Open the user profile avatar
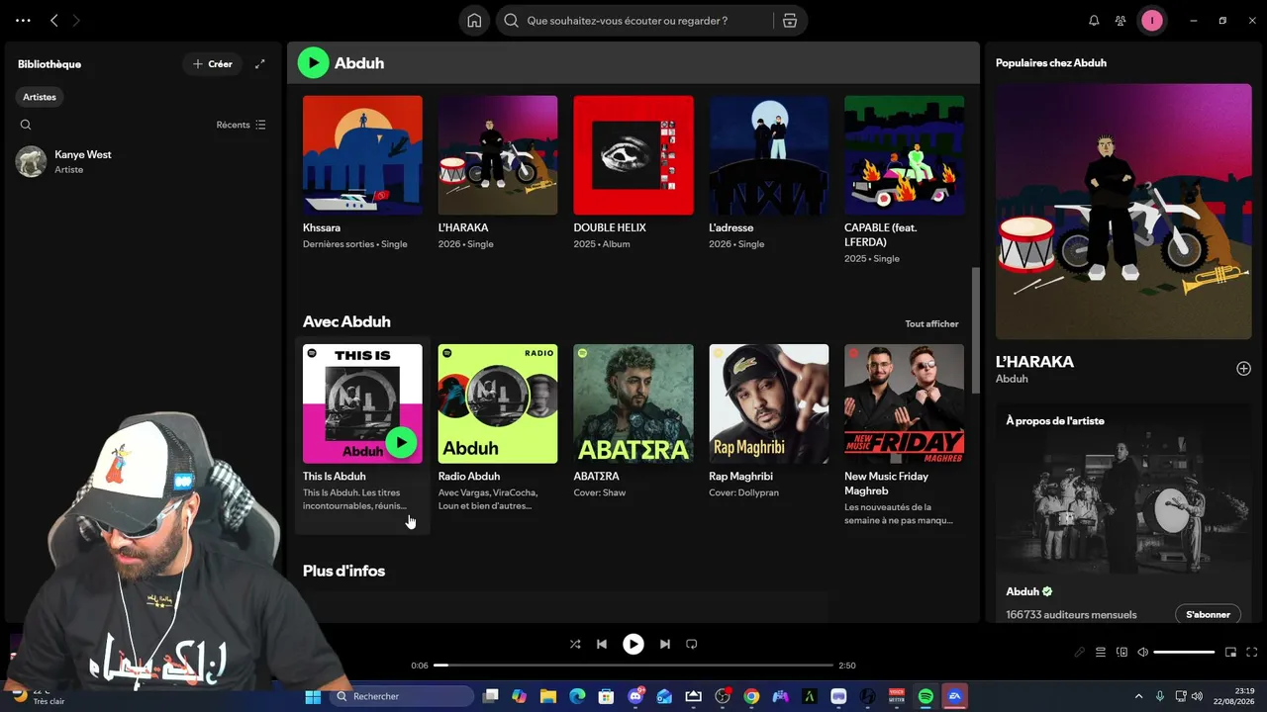Image resolution: width=1267 pixels, height=712 pixels. point(1152,21)
